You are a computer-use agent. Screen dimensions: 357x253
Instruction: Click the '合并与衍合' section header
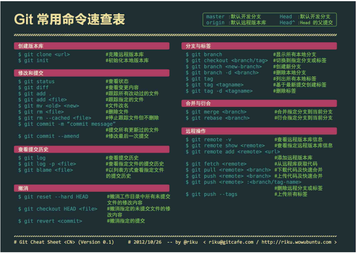point(259,103)
